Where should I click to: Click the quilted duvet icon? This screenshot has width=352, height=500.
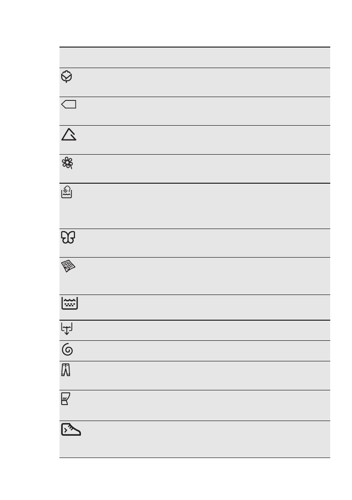[67, 267]
